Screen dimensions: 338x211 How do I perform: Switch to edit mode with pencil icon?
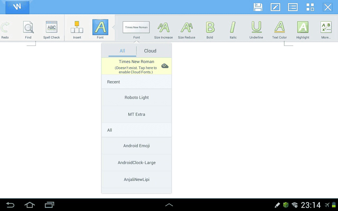pyautogui.click(x=275, y=7)
